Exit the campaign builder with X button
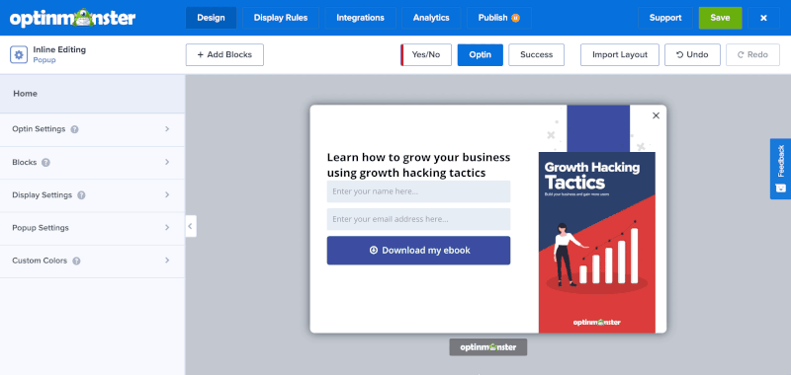Viewport: 791px width, 375px height. click(763, 18)
